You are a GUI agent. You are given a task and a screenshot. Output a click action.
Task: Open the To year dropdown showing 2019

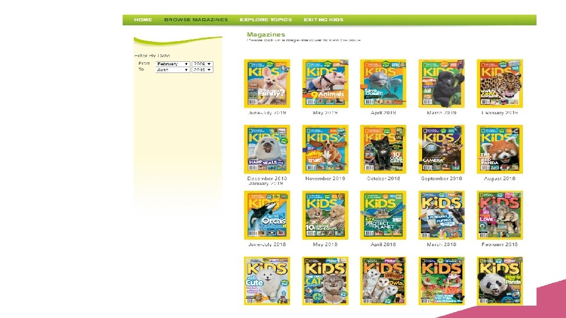coord(202,70)
